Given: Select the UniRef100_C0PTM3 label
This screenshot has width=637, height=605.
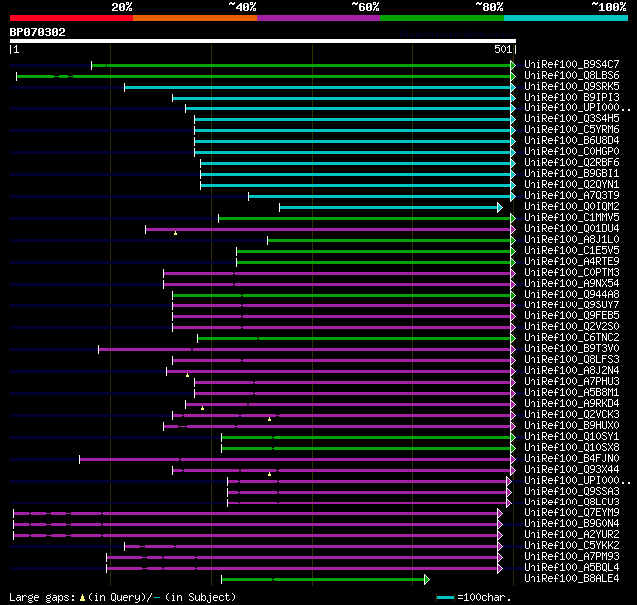Looking at the screenshot, I should (x=571, y=273).
